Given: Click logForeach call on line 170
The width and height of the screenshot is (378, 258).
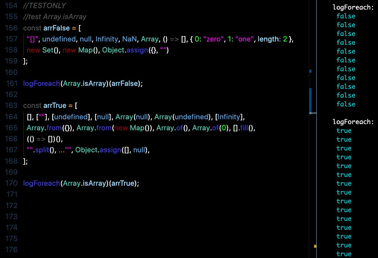Looking at the screenshot, I should pos(42,183).
